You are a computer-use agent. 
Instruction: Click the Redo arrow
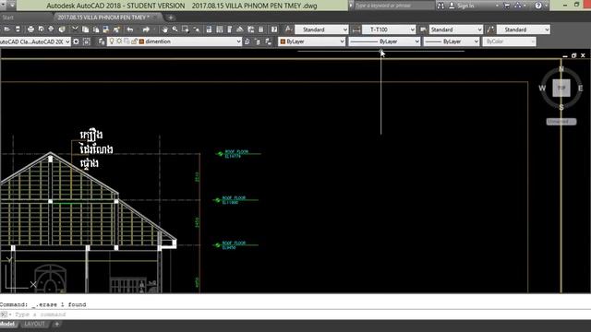tap(146, 30)
